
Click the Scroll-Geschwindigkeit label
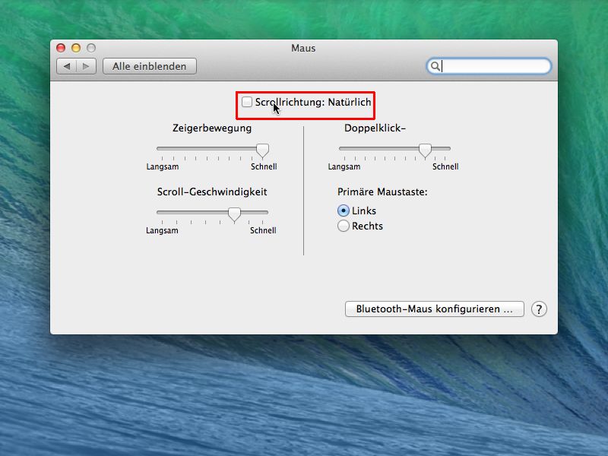212,192
